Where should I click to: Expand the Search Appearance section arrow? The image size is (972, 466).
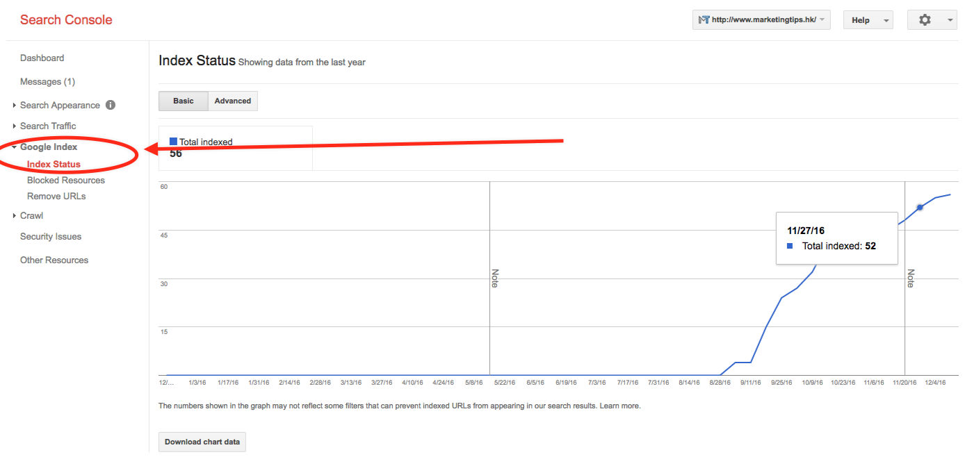[15, 106]
